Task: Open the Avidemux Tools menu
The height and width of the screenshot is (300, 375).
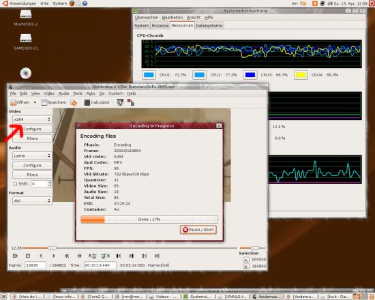Action: (x=78, y=93)
